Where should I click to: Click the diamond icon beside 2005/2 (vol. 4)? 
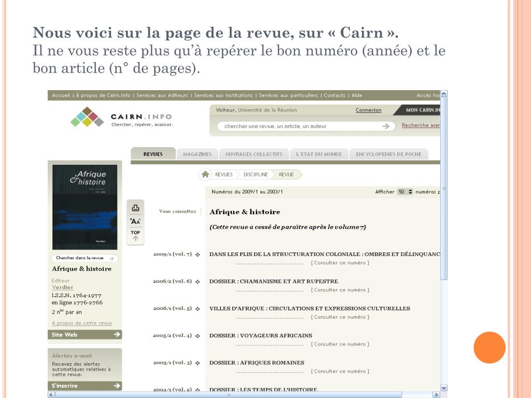tap(198, 336)
